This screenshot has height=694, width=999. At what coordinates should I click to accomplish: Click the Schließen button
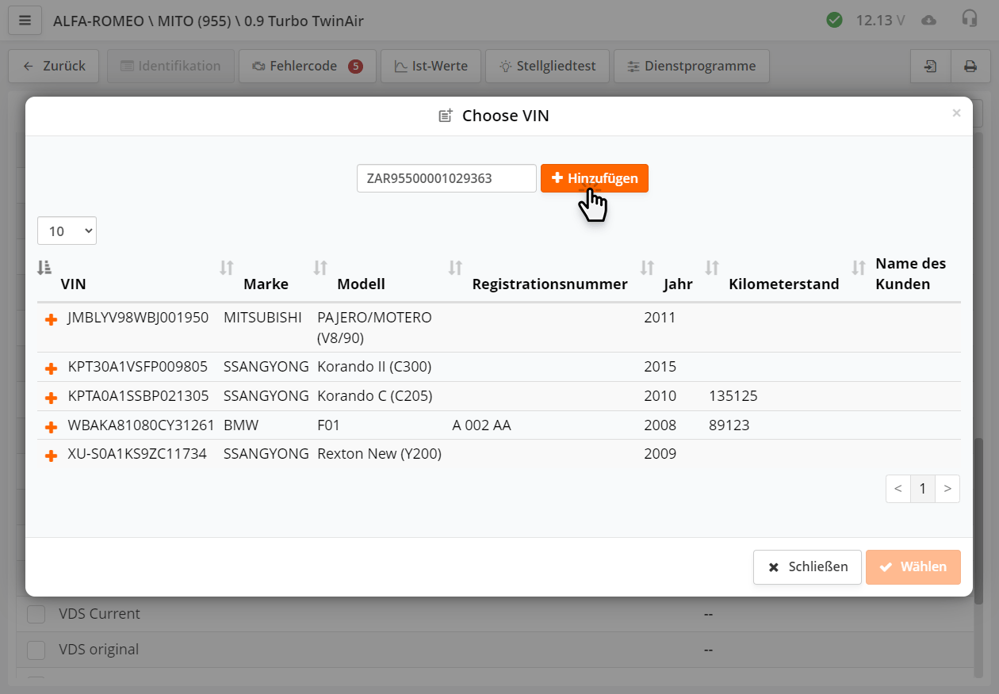(x=806, y=567)
